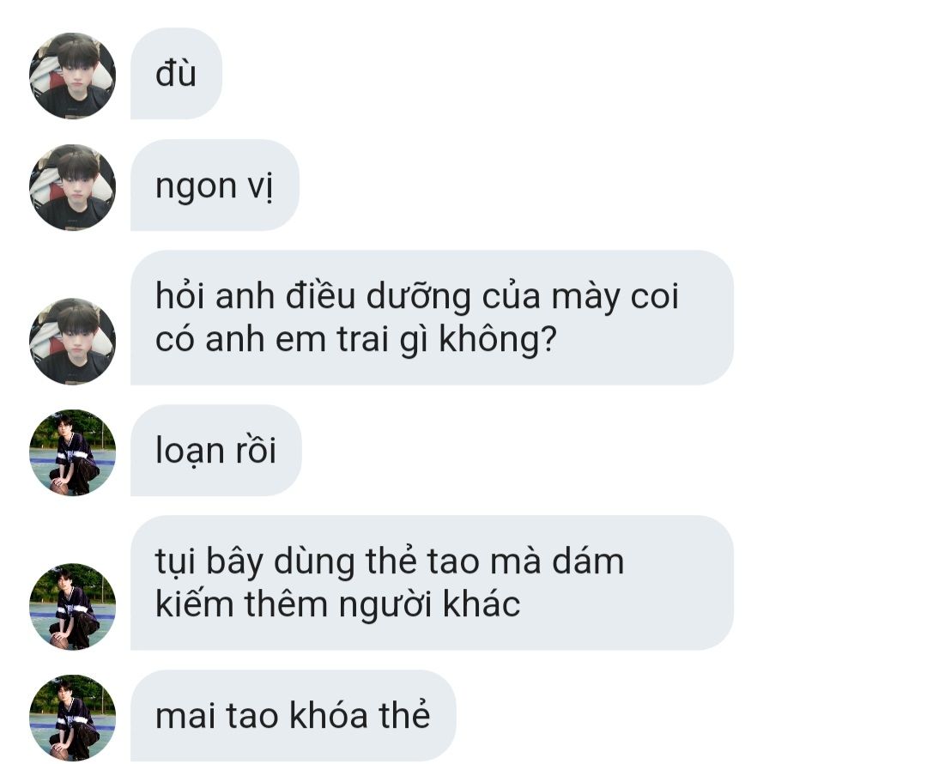Open profile picture beside the 'đù' message
This screenshot has height=764, width=927.
[72, 76]
